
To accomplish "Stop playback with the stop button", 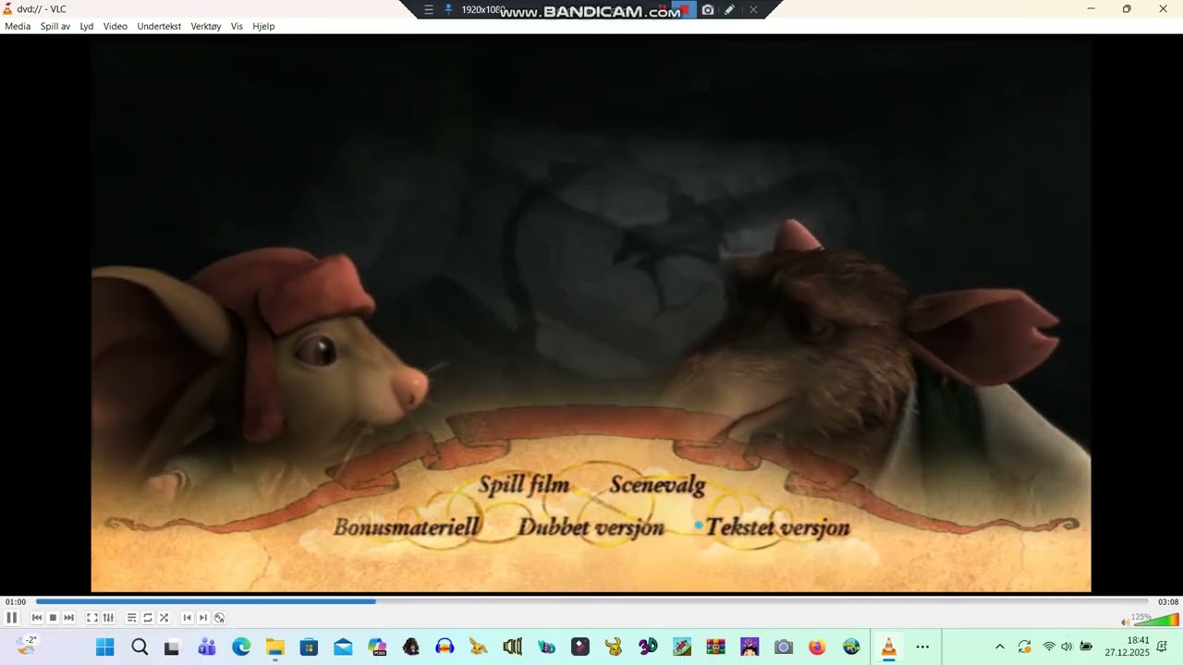I will [x=53, y=618].
